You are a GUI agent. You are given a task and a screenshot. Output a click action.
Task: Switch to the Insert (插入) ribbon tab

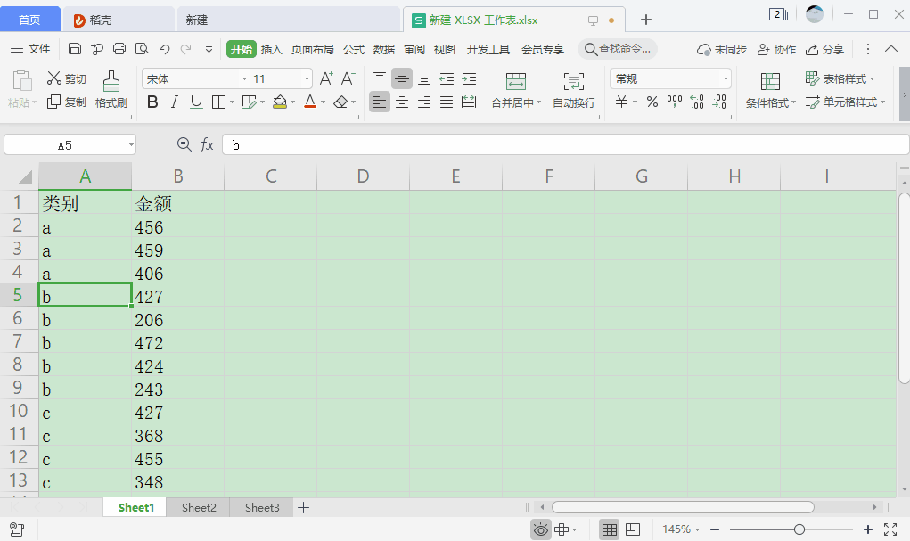[272, 49]
